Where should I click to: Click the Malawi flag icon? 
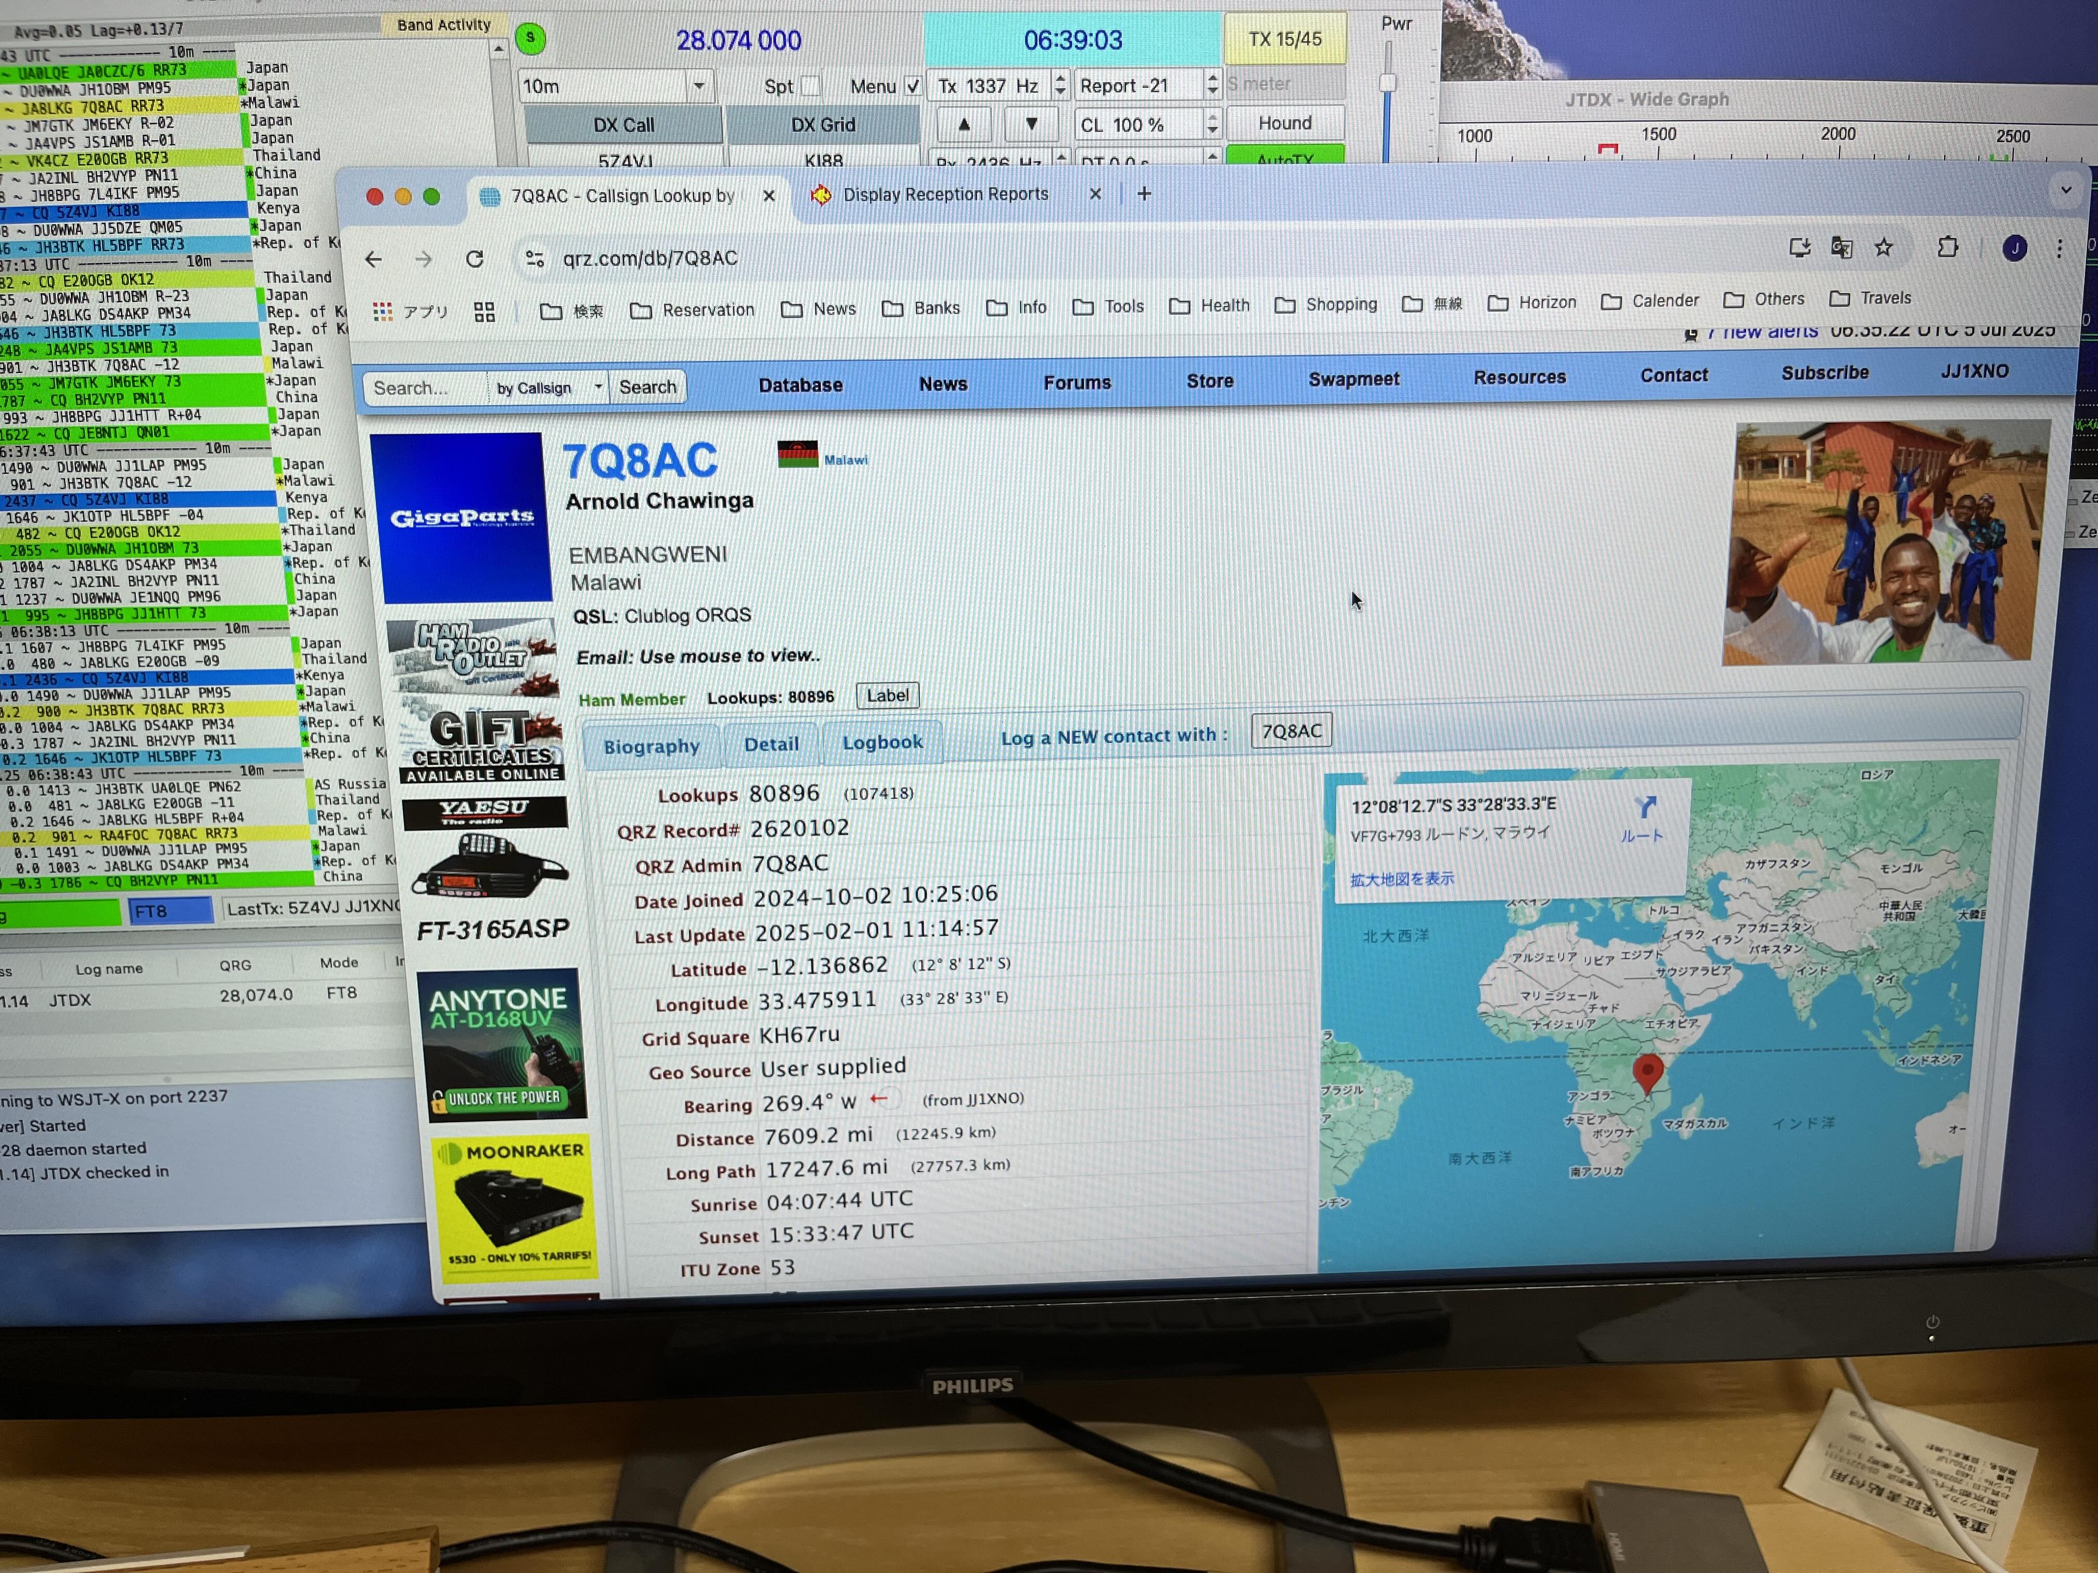pos(798,455)
